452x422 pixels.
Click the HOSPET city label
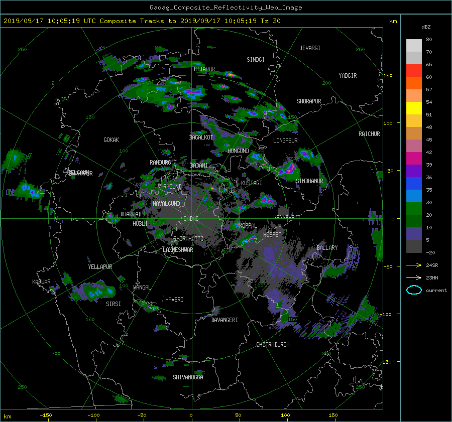(272, 235)
